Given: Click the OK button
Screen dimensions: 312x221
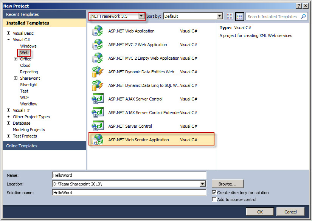Looking at the screenshot, I should (260, 212).
